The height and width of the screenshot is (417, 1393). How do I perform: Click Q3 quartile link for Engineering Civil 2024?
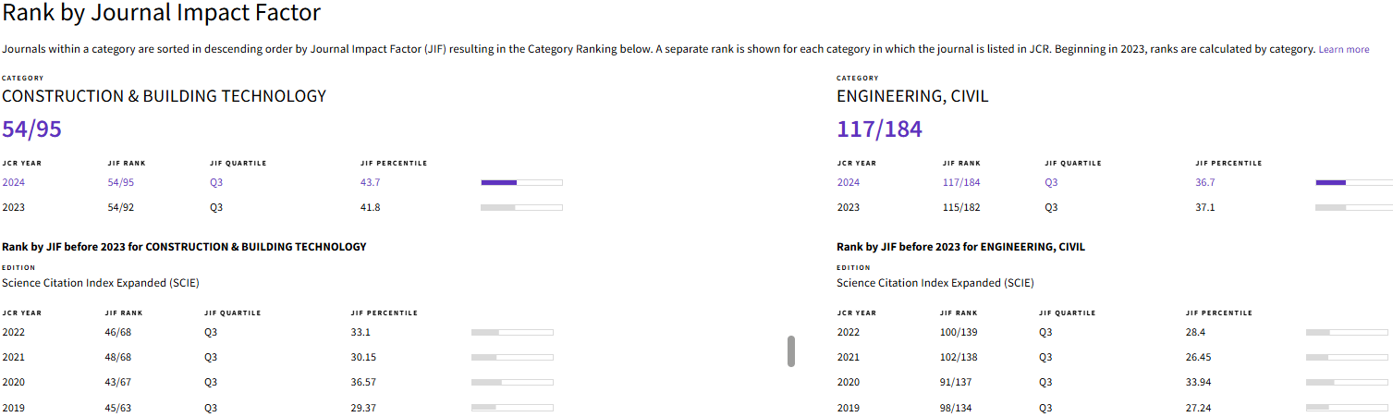1051,182
